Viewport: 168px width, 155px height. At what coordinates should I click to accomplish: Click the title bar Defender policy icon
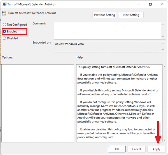point(4,4)
